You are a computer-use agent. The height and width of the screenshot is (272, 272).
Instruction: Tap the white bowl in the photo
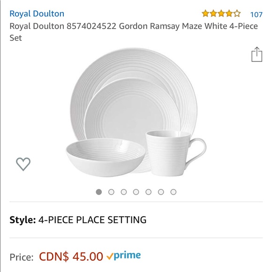[106, 157]
